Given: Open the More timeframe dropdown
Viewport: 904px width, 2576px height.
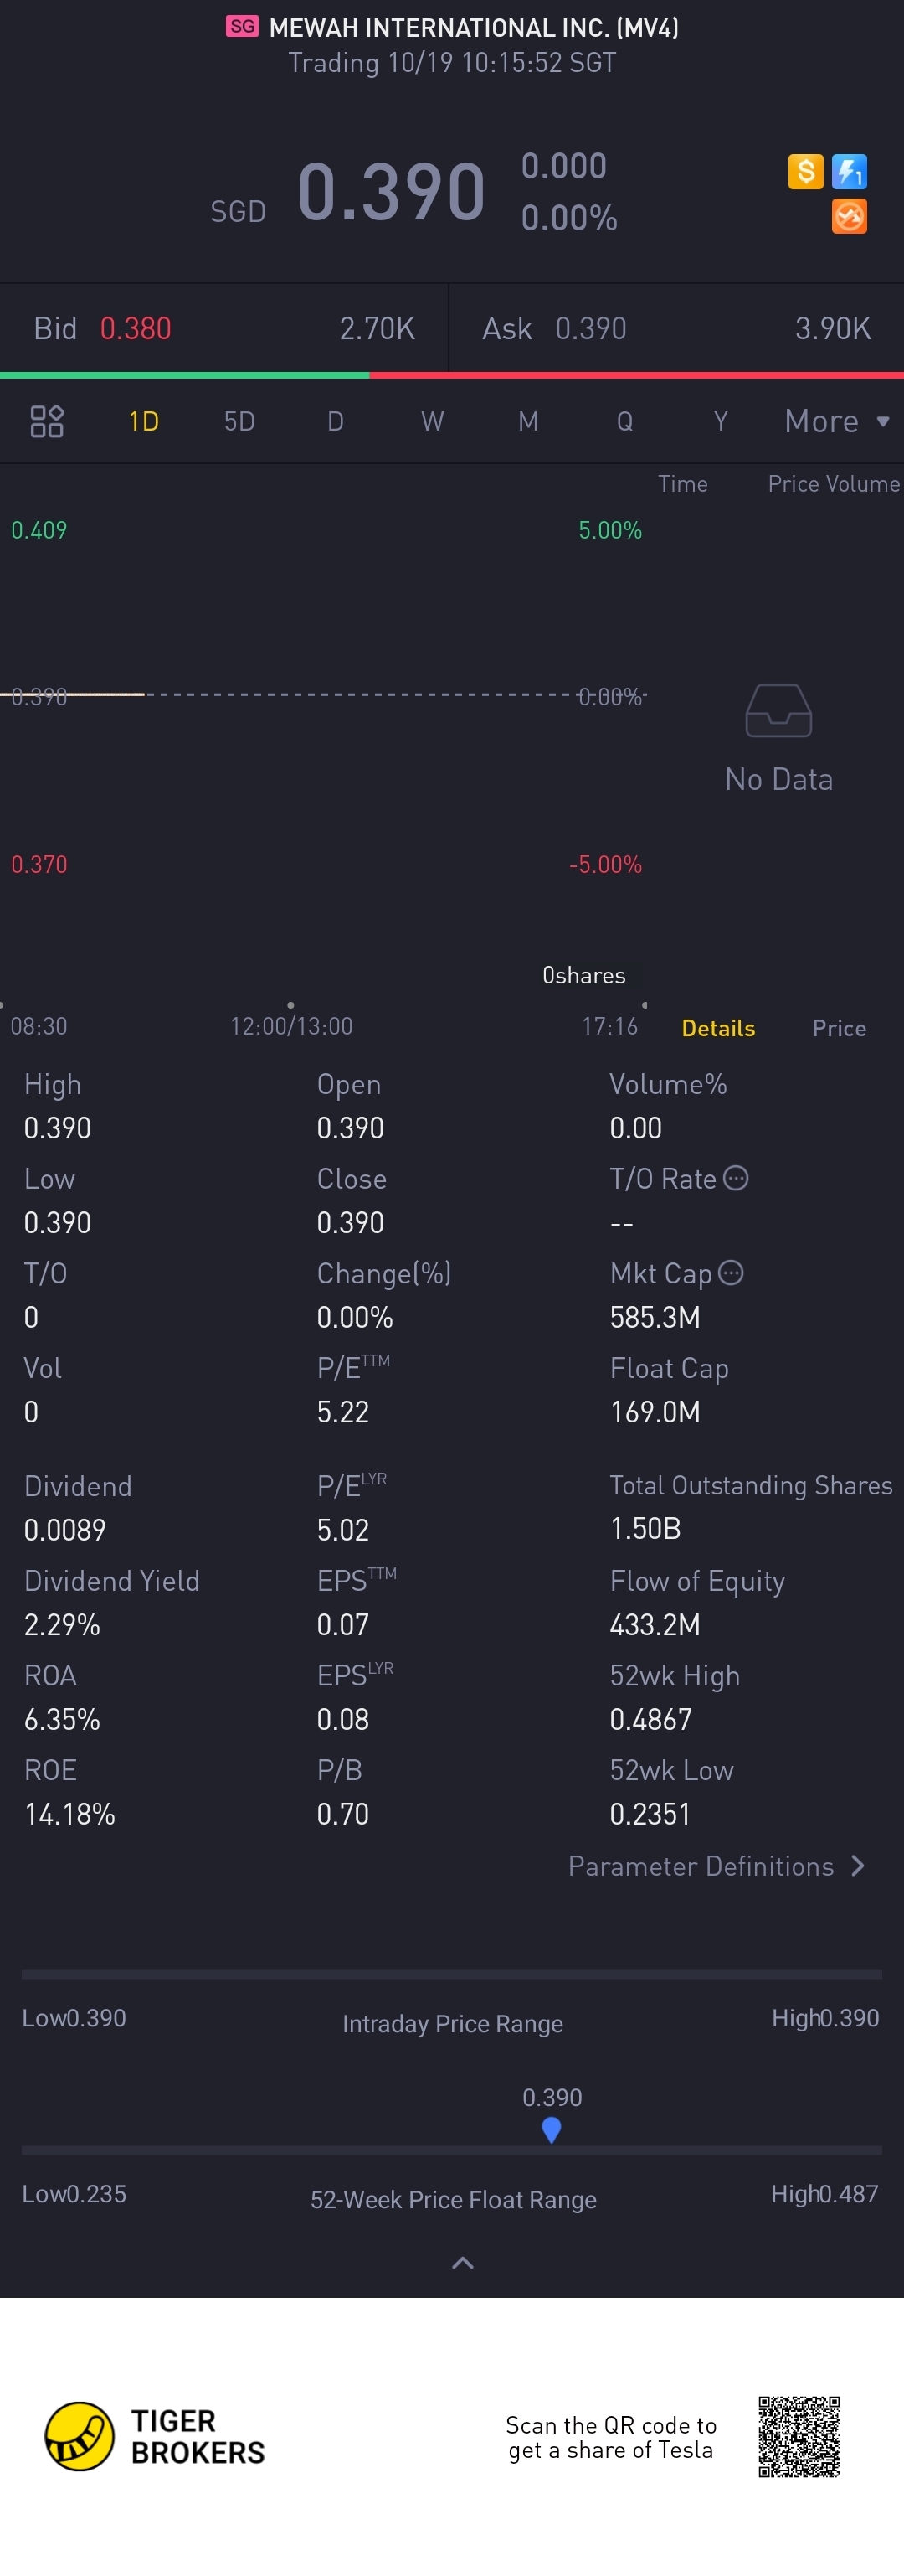Looking at the screenshot, I should [837, 421].
